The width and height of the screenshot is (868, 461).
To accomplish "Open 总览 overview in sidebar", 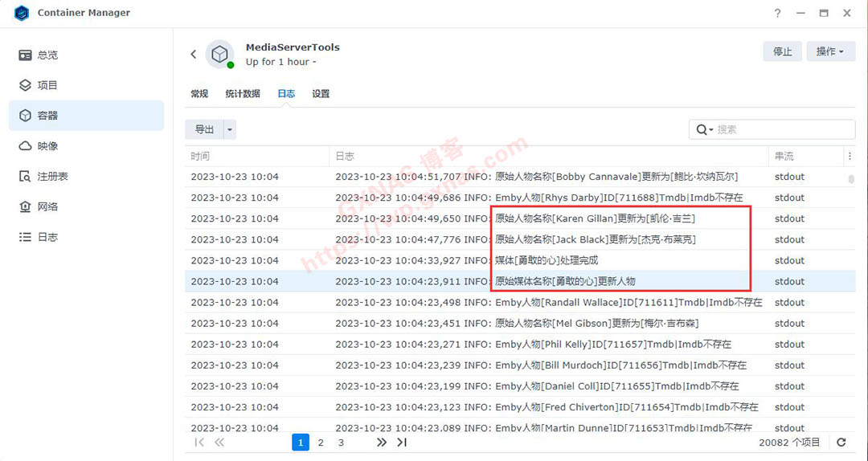I will coord(47,55).
